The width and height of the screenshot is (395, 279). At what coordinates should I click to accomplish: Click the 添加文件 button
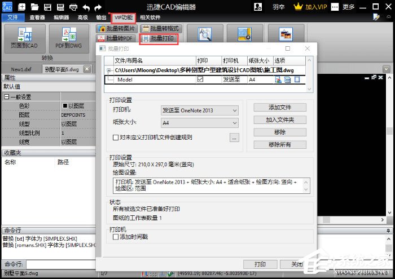click(280, 107)
